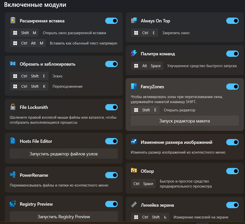Turn off the FancyZones switch

232,86
